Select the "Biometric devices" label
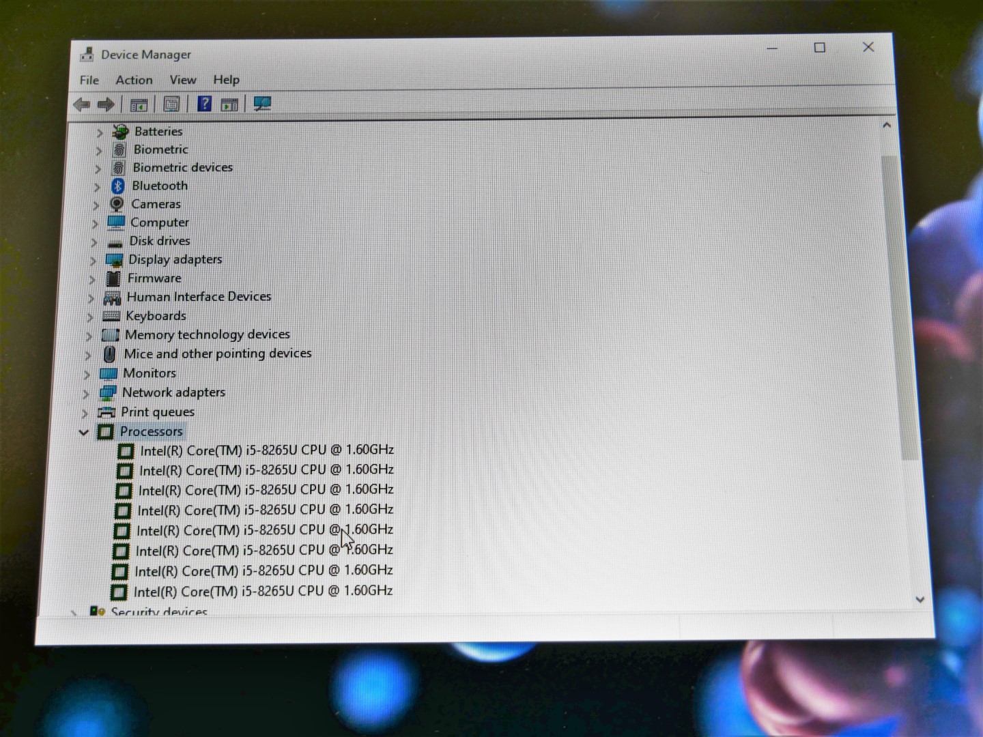The width and height of the screenshot is (983, 737). (x=183, y=167)
